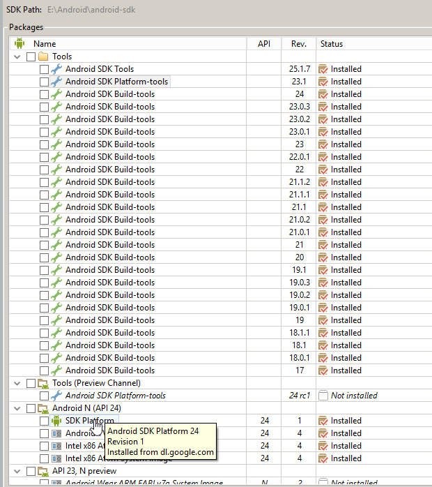Click the green wrench icon for Build-tools rev 18.1.1
Screen dimensions: 432x487
point(56,333)
